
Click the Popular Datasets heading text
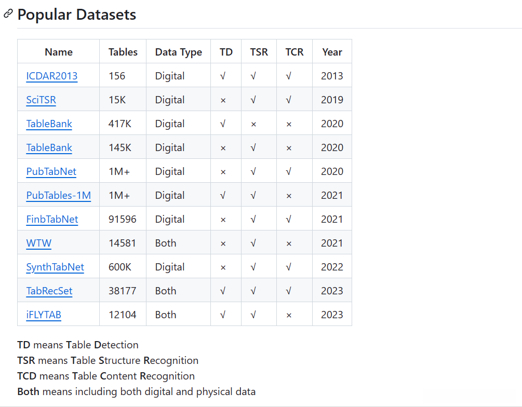77,15
